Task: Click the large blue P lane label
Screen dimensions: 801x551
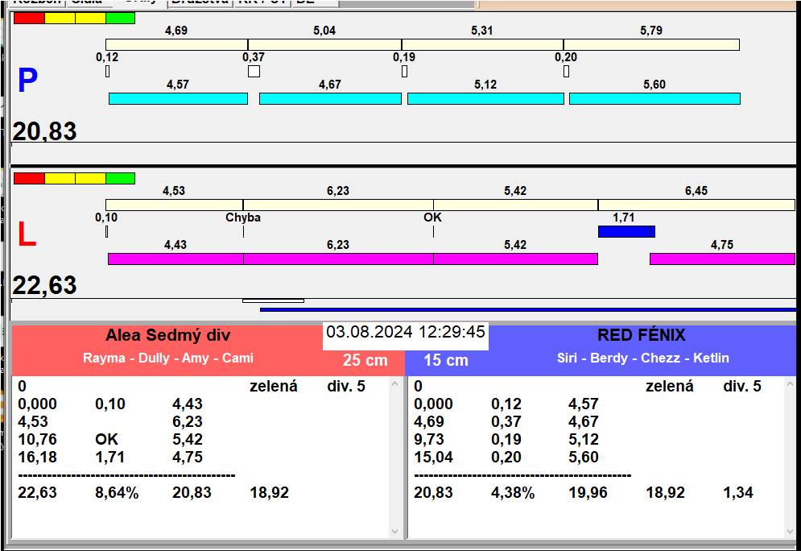Action: click(27, 81)
